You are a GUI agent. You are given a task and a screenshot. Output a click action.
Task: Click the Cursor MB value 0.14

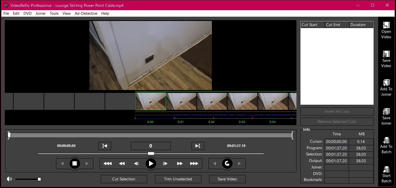coord(361,142)
